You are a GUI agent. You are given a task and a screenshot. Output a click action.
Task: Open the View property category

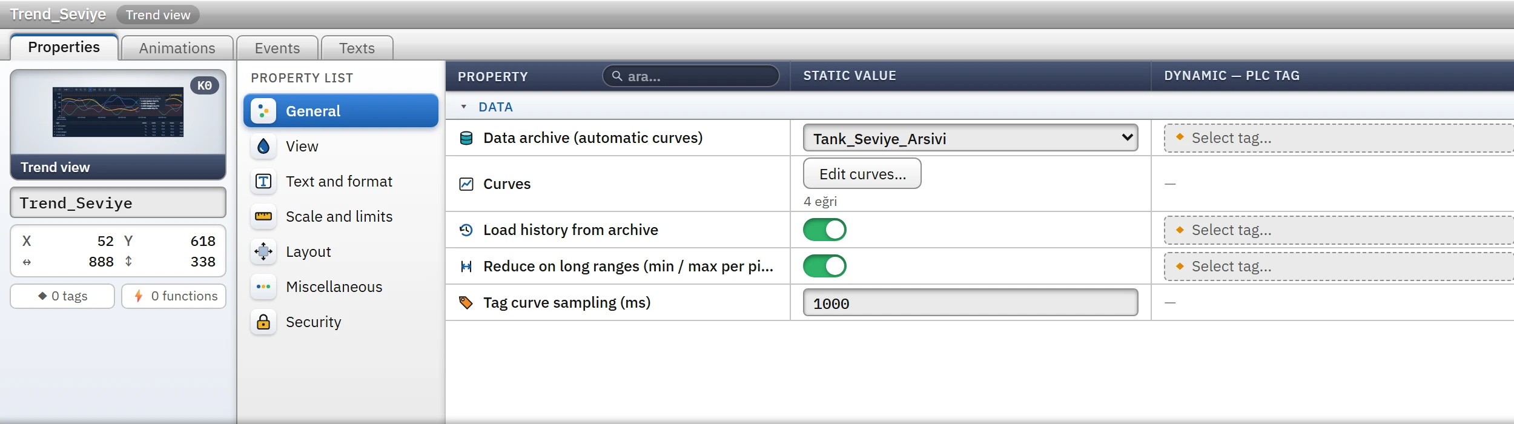pos(341,146)
